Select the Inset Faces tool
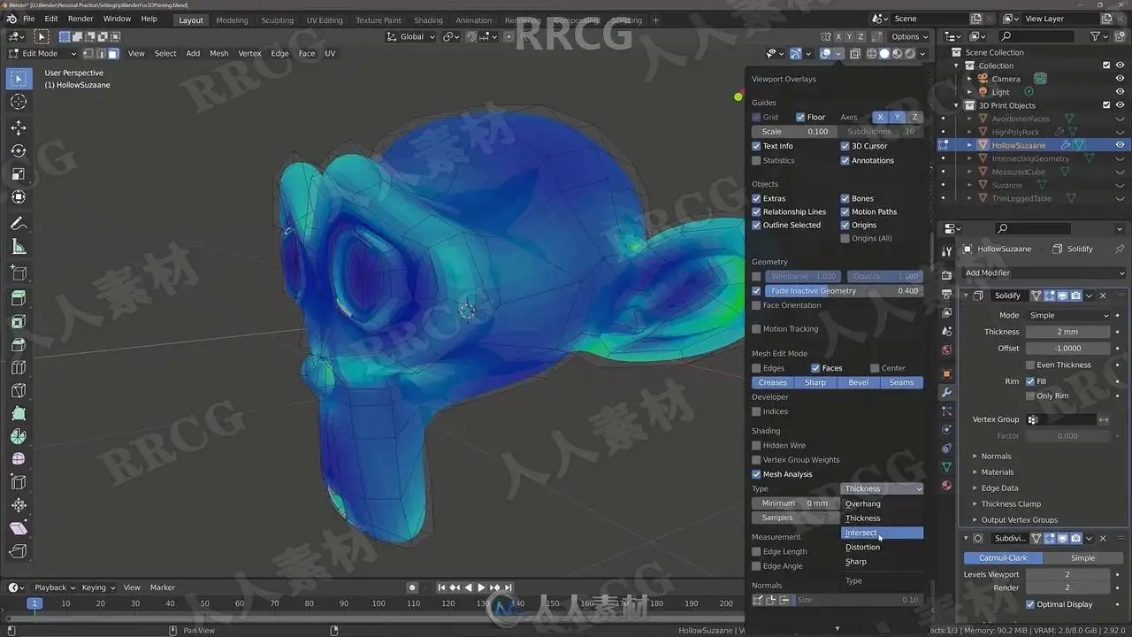The width and height of the screenshot is (1132, 637). pyautogui.click(x=19, y=322)
